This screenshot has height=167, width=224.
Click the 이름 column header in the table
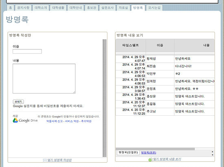coord(160,45)
